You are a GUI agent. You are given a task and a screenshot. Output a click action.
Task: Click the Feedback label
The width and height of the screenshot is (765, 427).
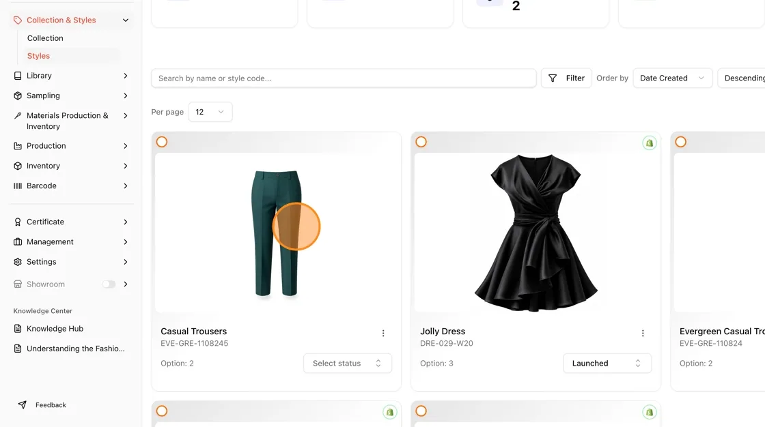click(51, 404)
